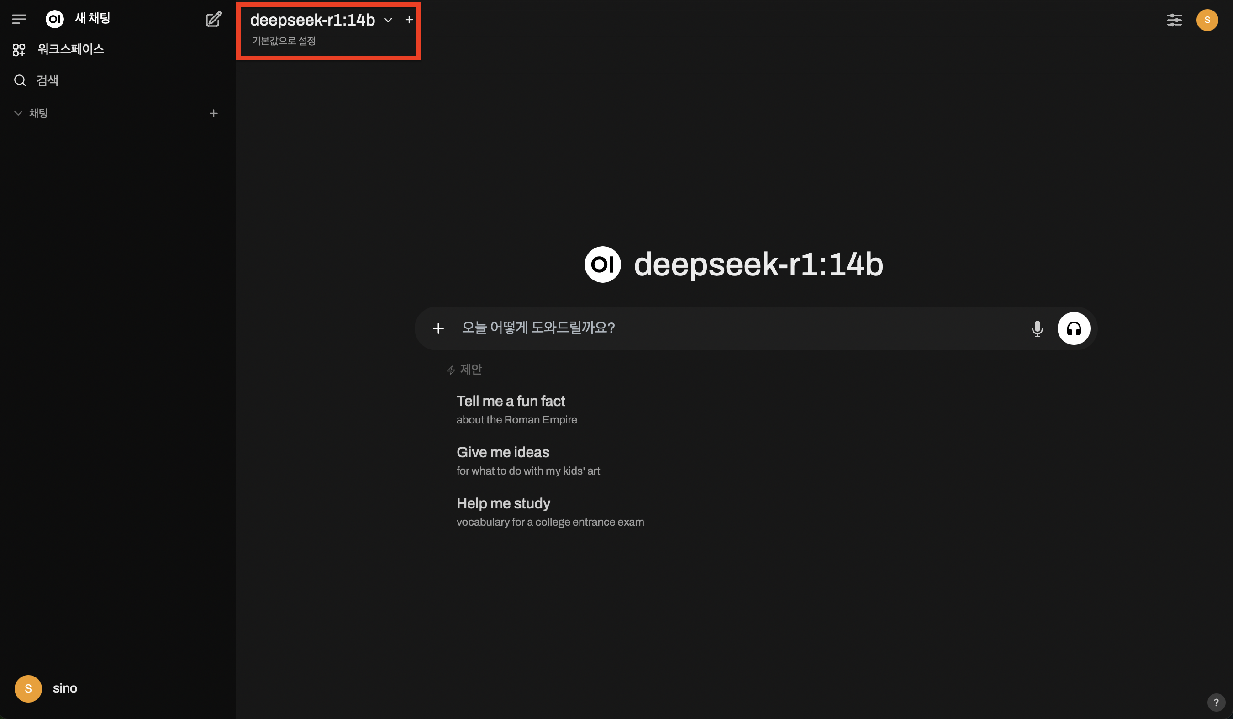1233x719 pixels.
Task: Open the chat controls sliders icon
Action: 1174,20
